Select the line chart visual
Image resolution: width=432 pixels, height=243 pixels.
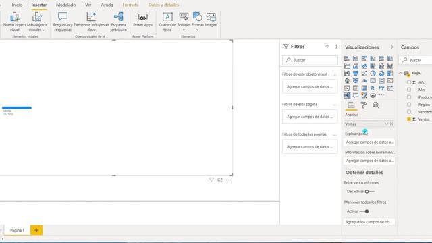347,66
